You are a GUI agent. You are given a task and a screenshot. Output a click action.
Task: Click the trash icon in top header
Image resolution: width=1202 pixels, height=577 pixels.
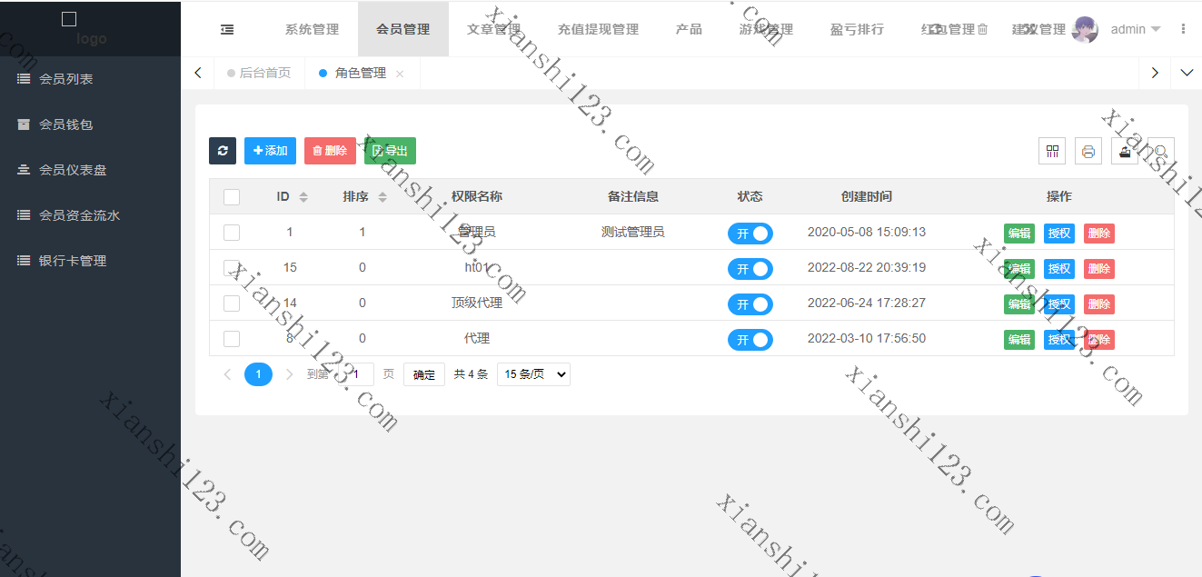click(x=982, y=29)
